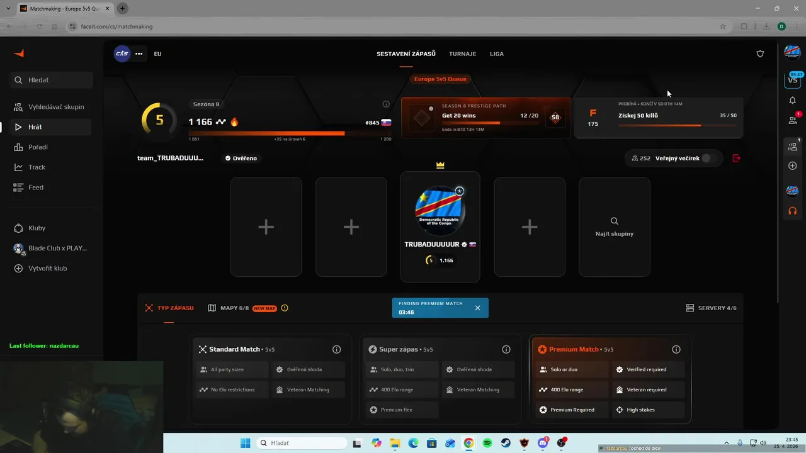Go to Track in sidebar
Viewport: 806px width, 453px height.
pos(52,167)
